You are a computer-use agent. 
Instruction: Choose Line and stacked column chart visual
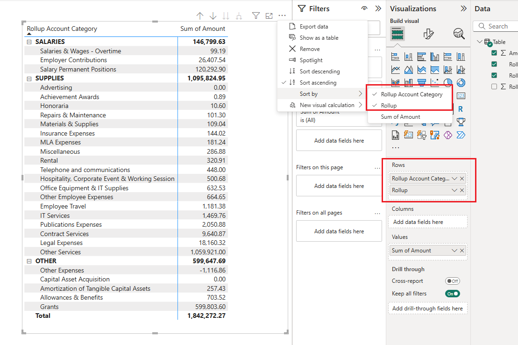pyautogui.click(x=447, y=70)
